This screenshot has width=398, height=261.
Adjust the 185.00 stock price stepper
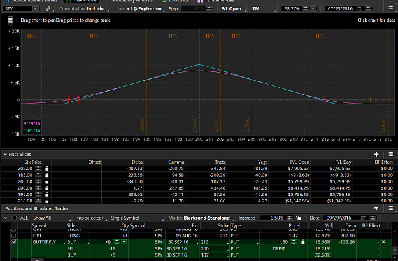coord(38,175)
